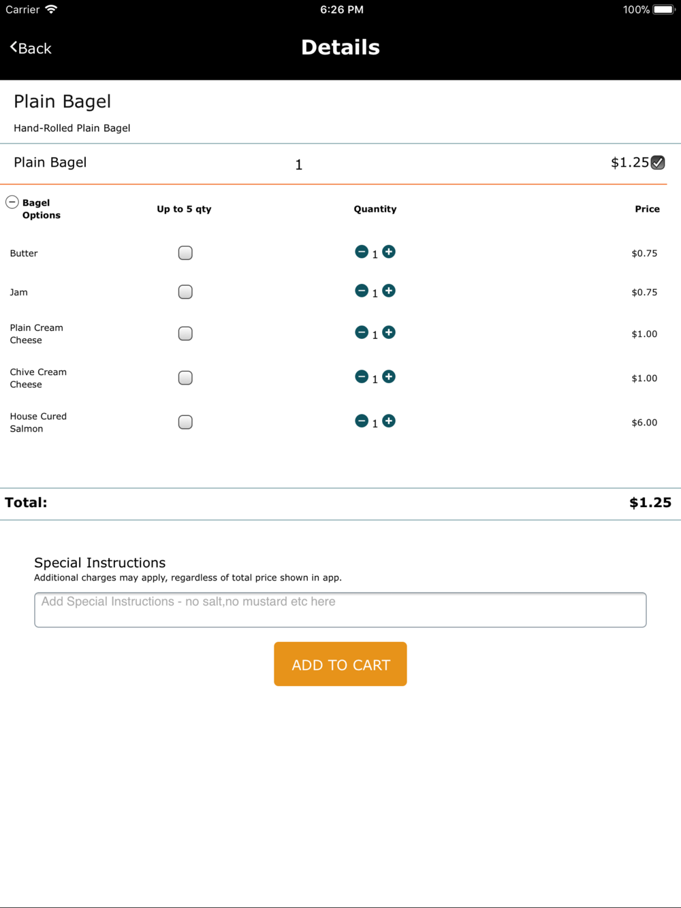Increase Chive Cream Cheese quantity
The image size is (681, 908).
click(389, 376)
